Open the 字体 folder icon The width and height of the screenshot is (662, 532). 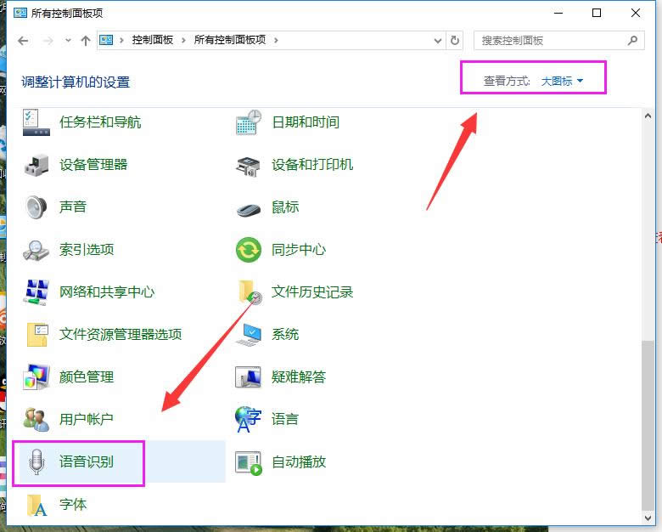pos(36,505)
